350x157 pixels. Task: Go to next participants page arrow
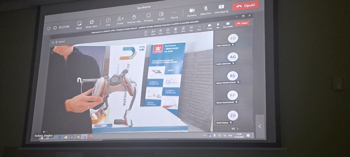(238, 128)
